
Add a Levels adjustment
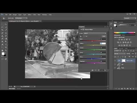pos(122,39)
